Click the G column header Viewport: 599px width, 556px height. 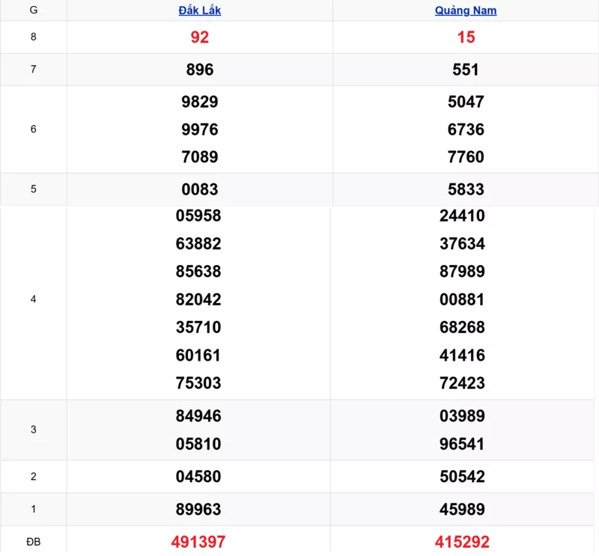[x=33, y=10]
